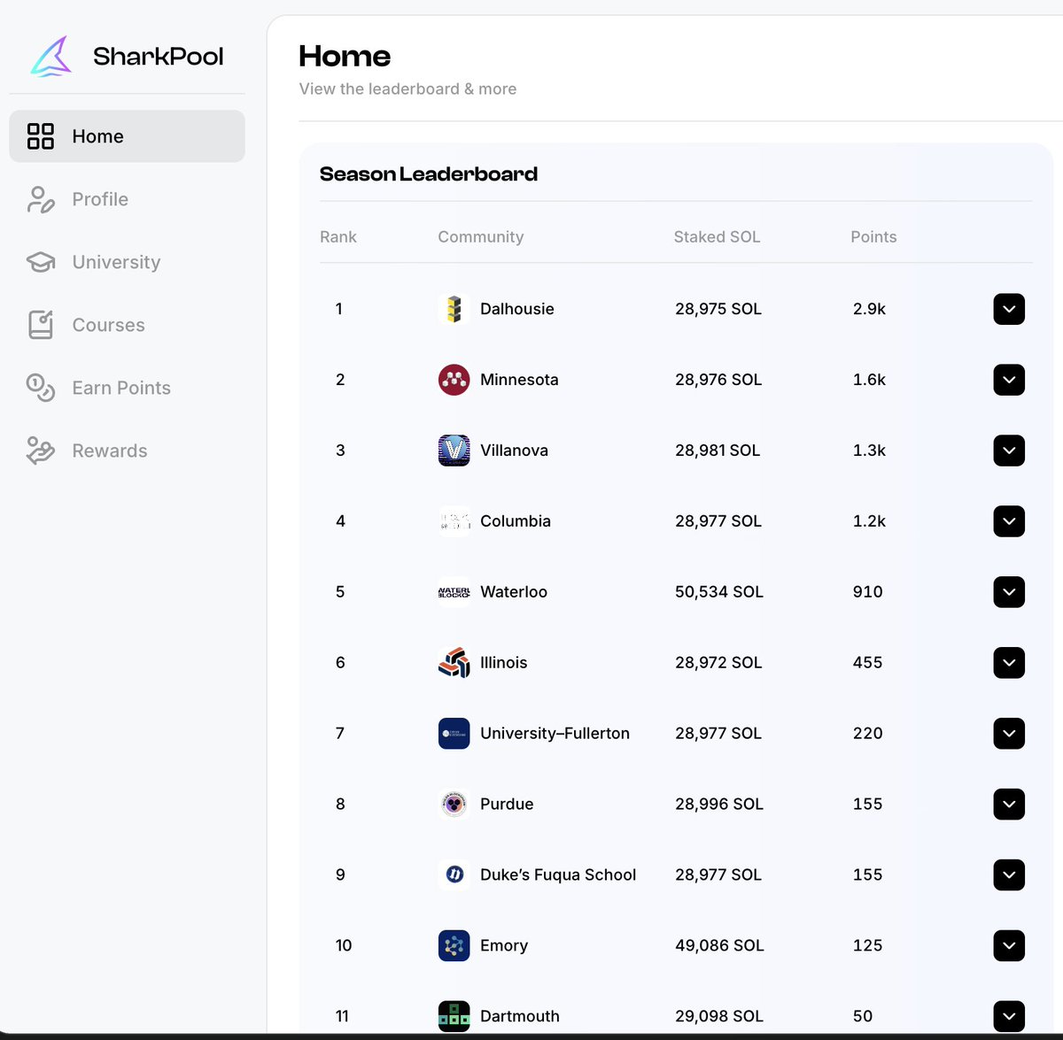Click the Dartmouth community name

[x=520, y=1016]
